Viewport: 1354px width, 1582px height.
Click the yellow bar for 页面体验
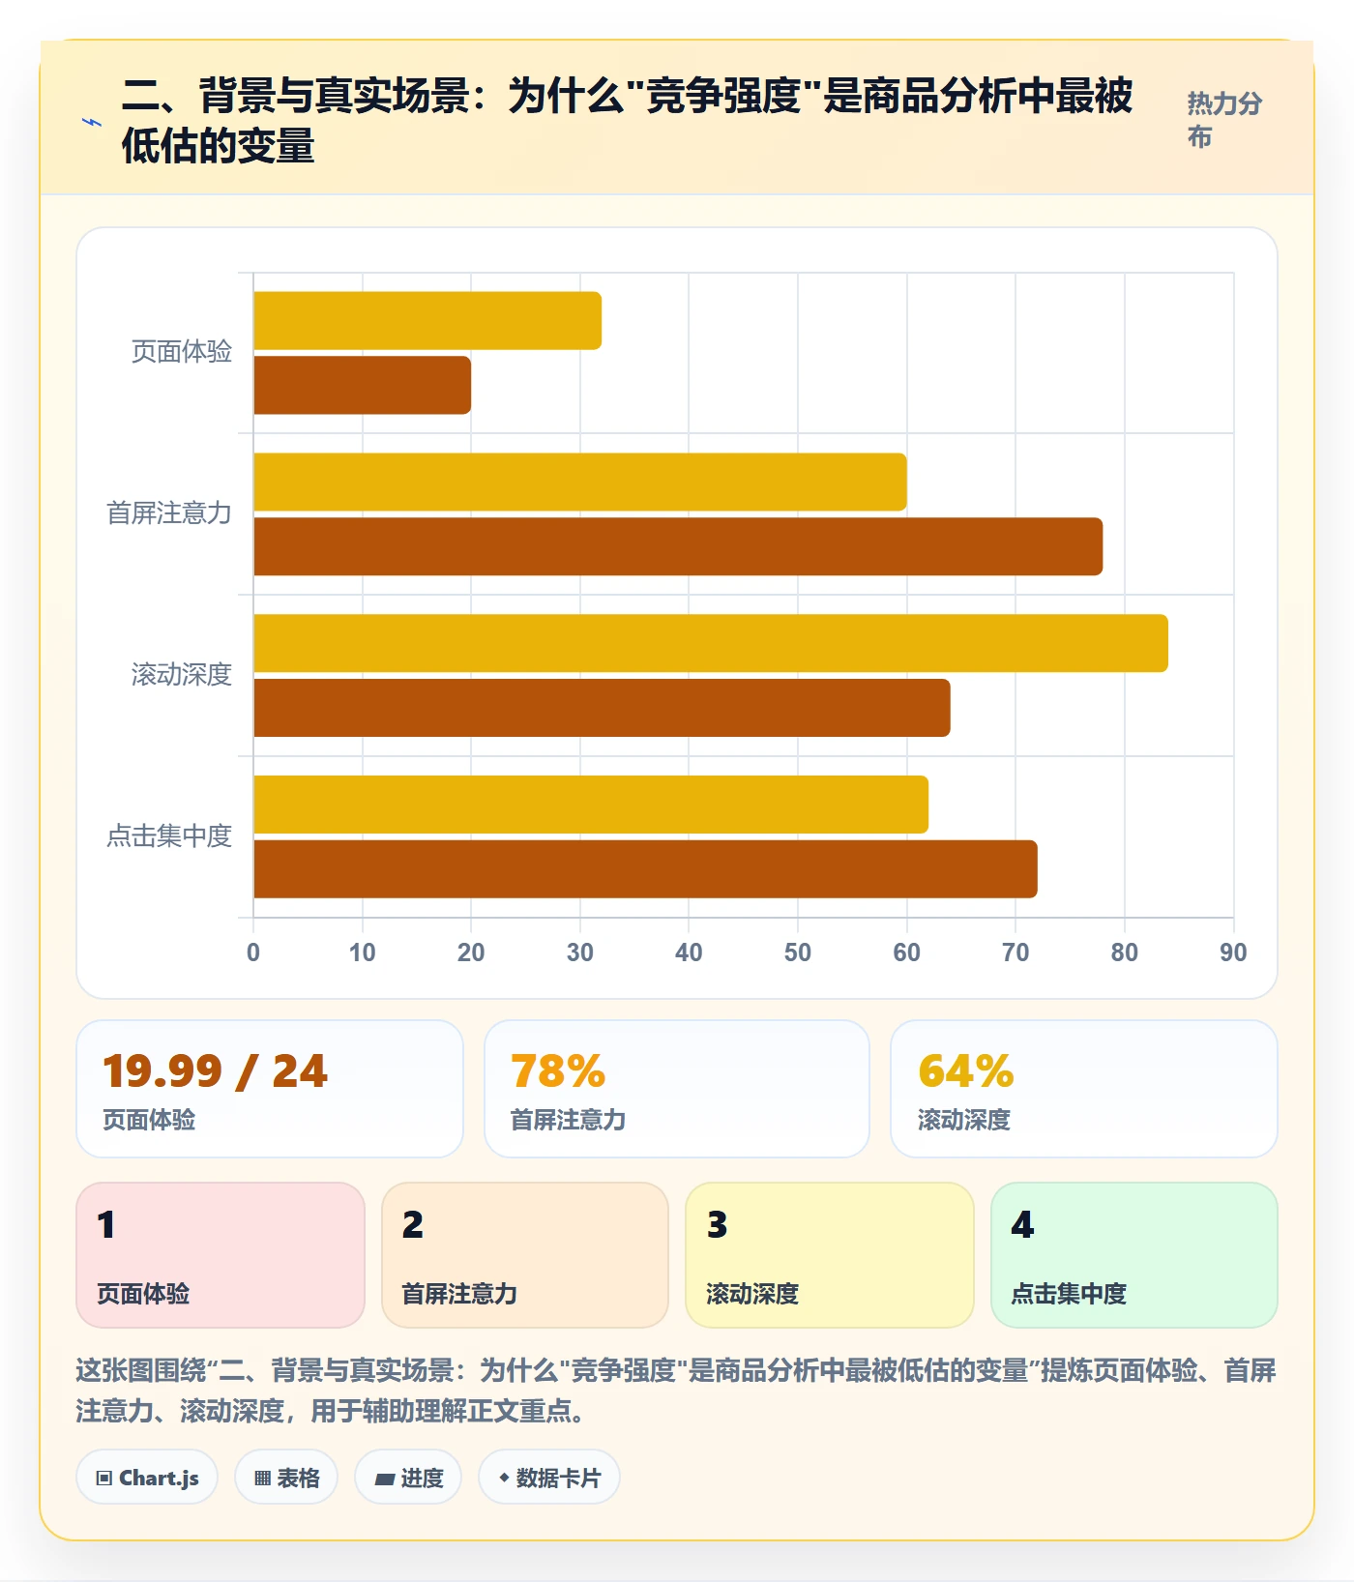427,321
